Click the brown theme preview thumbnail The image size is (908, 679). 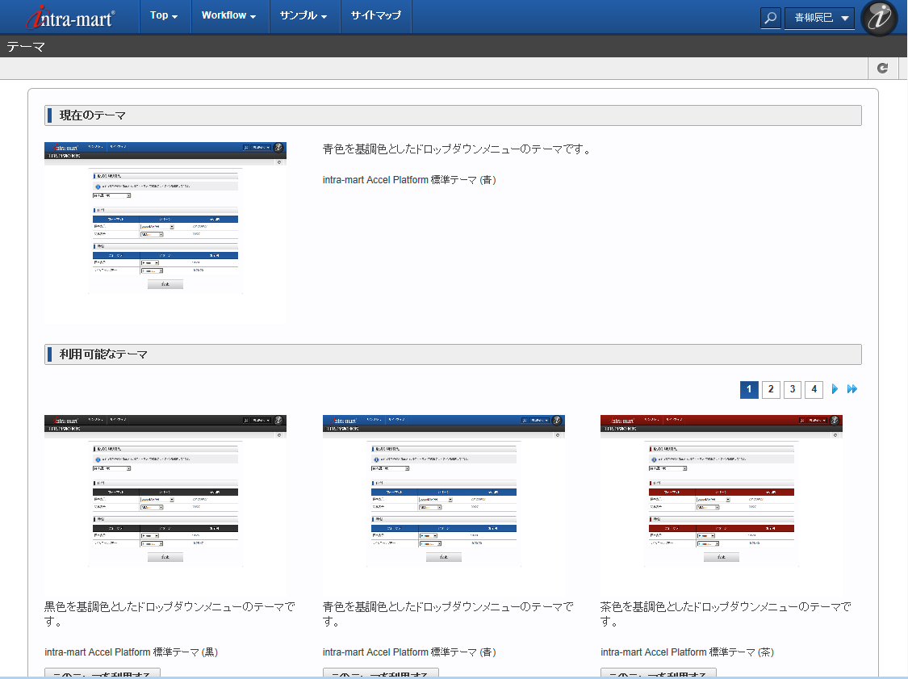point(722,501)
